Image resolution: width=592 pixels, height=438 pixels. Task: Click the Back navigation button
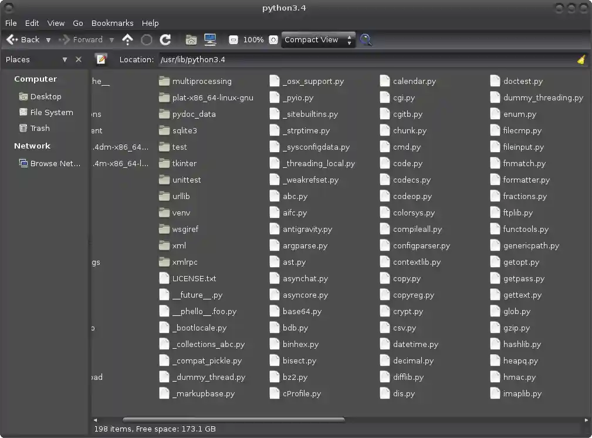pyautogui.click(x=26, y=39)
